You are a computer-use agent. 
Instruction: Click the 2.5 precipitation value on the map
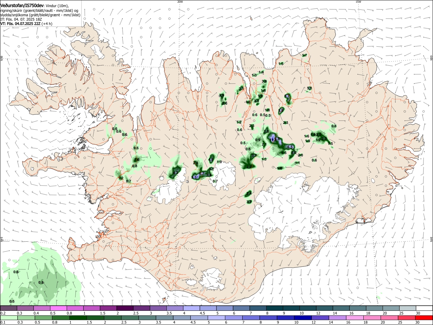(324, 138)
